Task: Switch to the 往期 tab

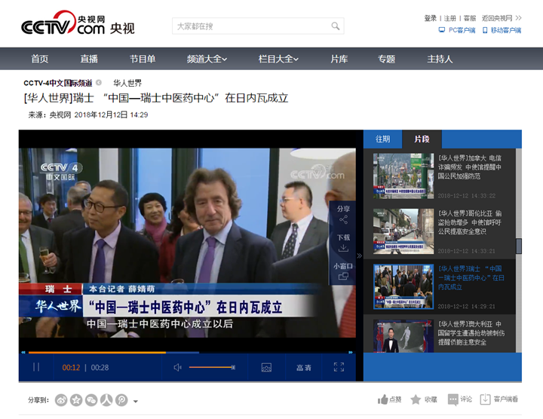Action: [382, 139]
